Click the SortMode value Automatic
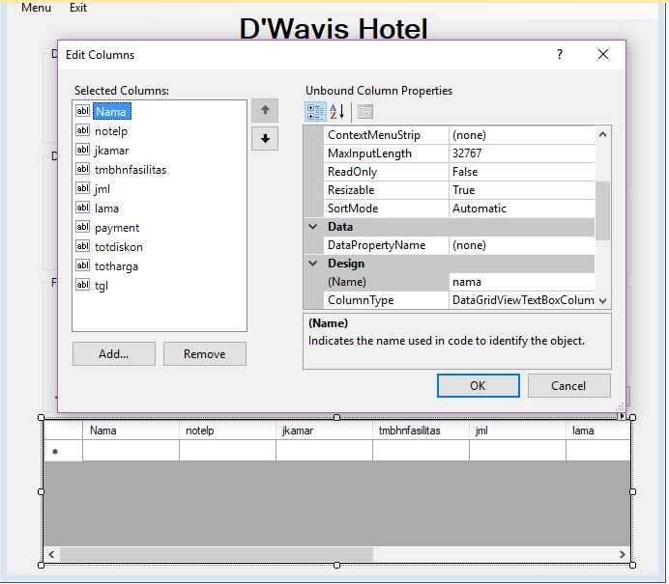The image size is (669, 584). [521, 209]
